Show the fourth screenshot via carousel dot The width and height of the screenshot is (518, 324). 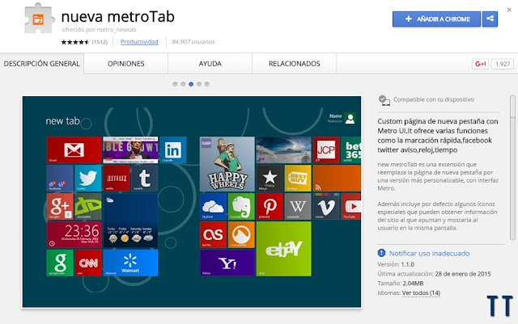pyautogui.click(x=199, y=84)
